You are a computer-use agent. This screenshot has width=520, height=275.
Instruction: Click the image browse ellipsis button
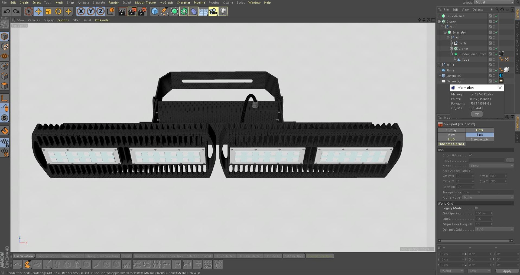(x=510, y=160)
